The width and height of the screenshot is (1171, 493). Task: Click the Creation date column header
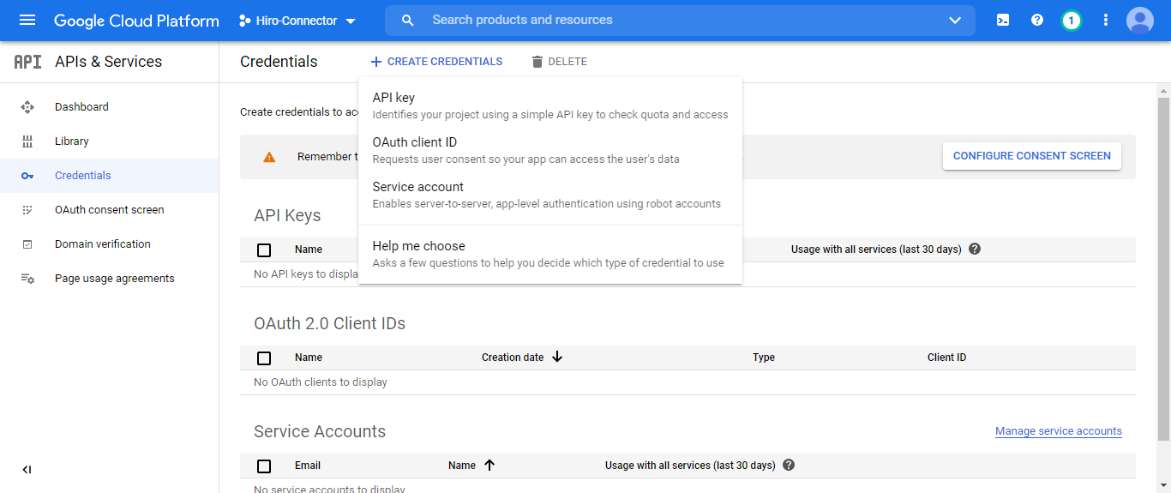[x=513, y=358]
